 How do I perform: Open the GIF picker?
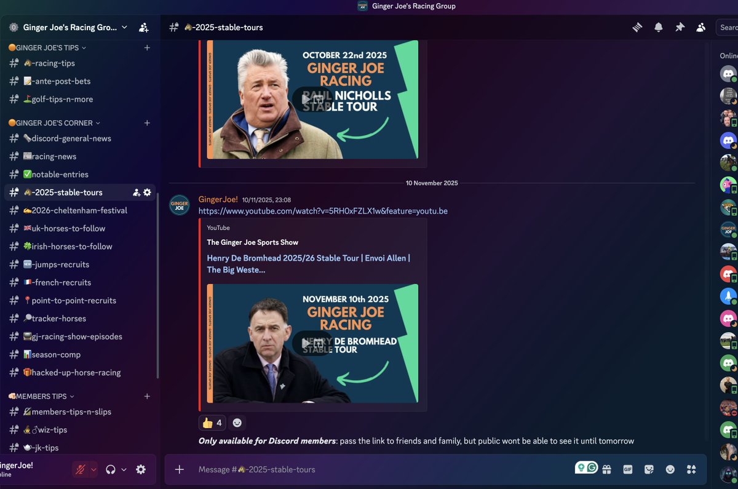pos(628,469)
